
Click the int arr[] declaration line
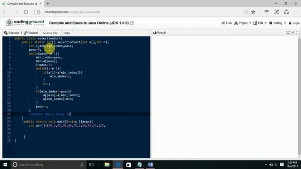pyautogui.click(x=67, y=125)
